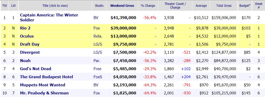
Task: Open Captain America: The Winter Soldier title link
Action: pyautogui.click(x=49, y=17)
